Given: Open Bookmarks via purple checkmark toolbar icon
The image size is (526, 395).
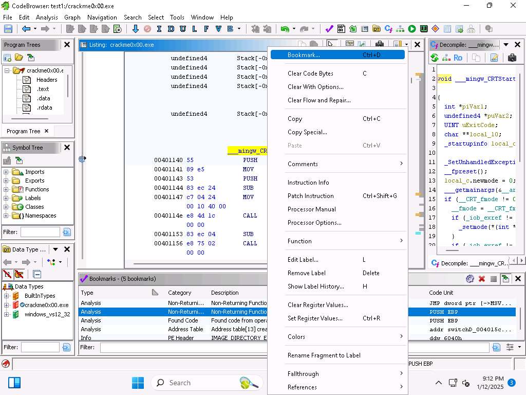Looking at the screenshot, I should (329, 29).
